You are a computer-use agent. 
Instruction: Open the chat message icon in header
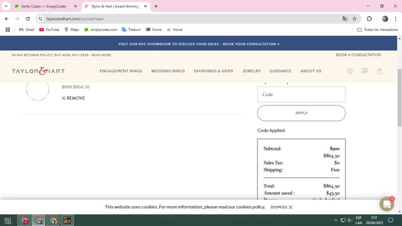[364, 71]
